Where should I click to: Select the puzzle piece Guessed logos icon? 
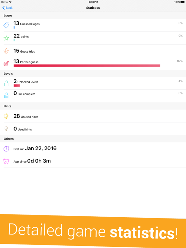coord(6,25)
